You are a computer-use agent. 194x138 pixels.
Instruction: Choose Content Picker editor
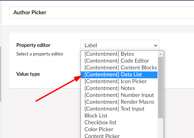(119, 136)
